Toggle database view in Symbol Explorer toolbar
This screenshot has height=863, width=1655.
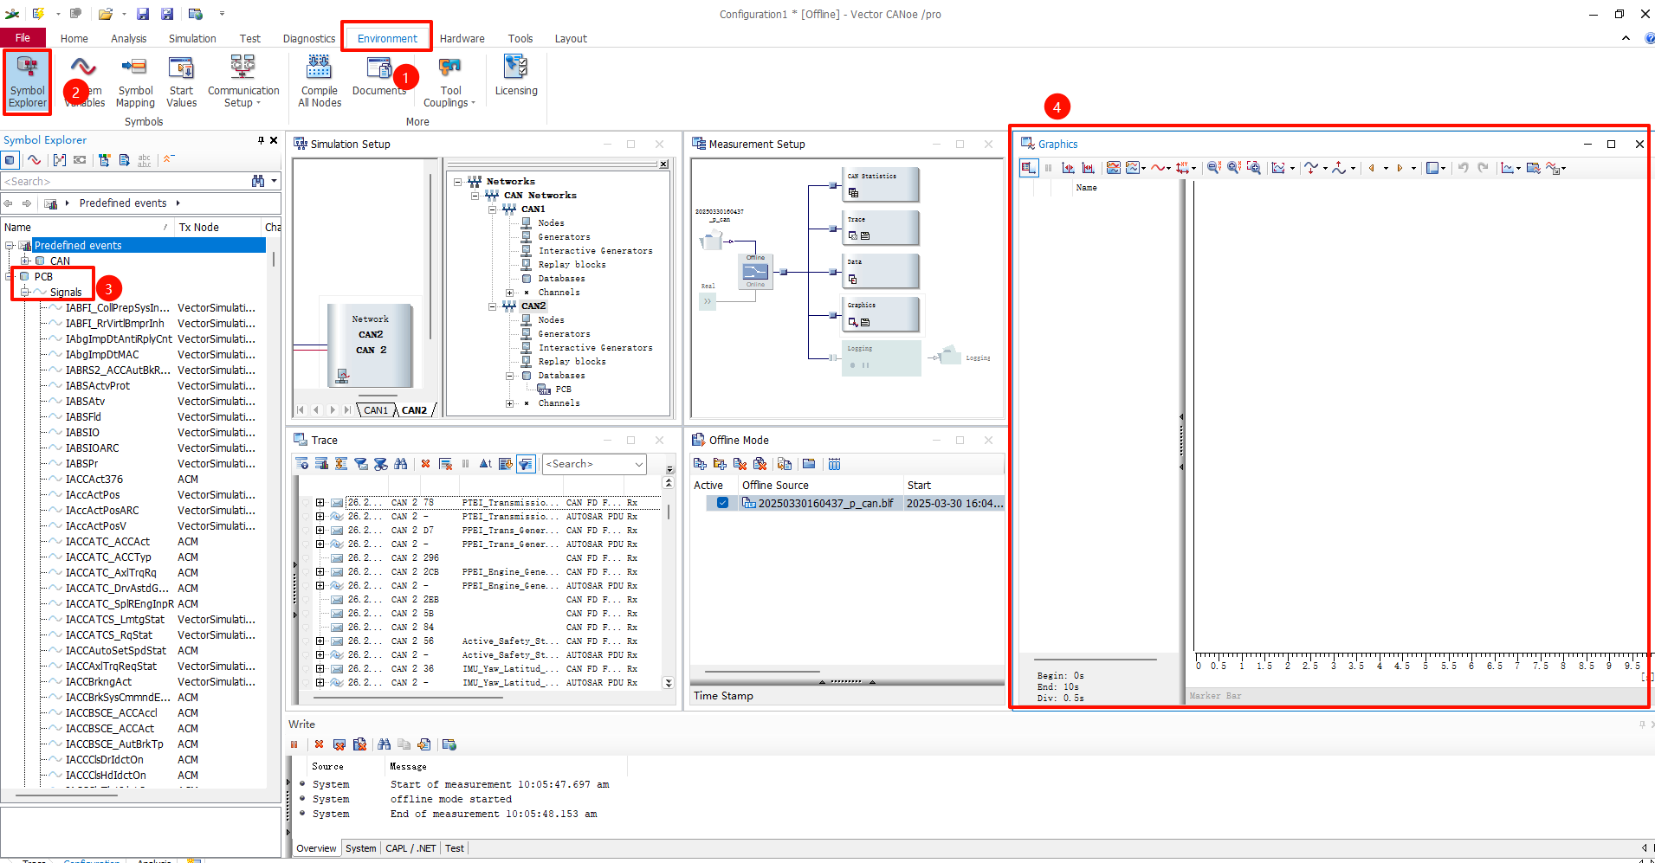pos(10,159)
